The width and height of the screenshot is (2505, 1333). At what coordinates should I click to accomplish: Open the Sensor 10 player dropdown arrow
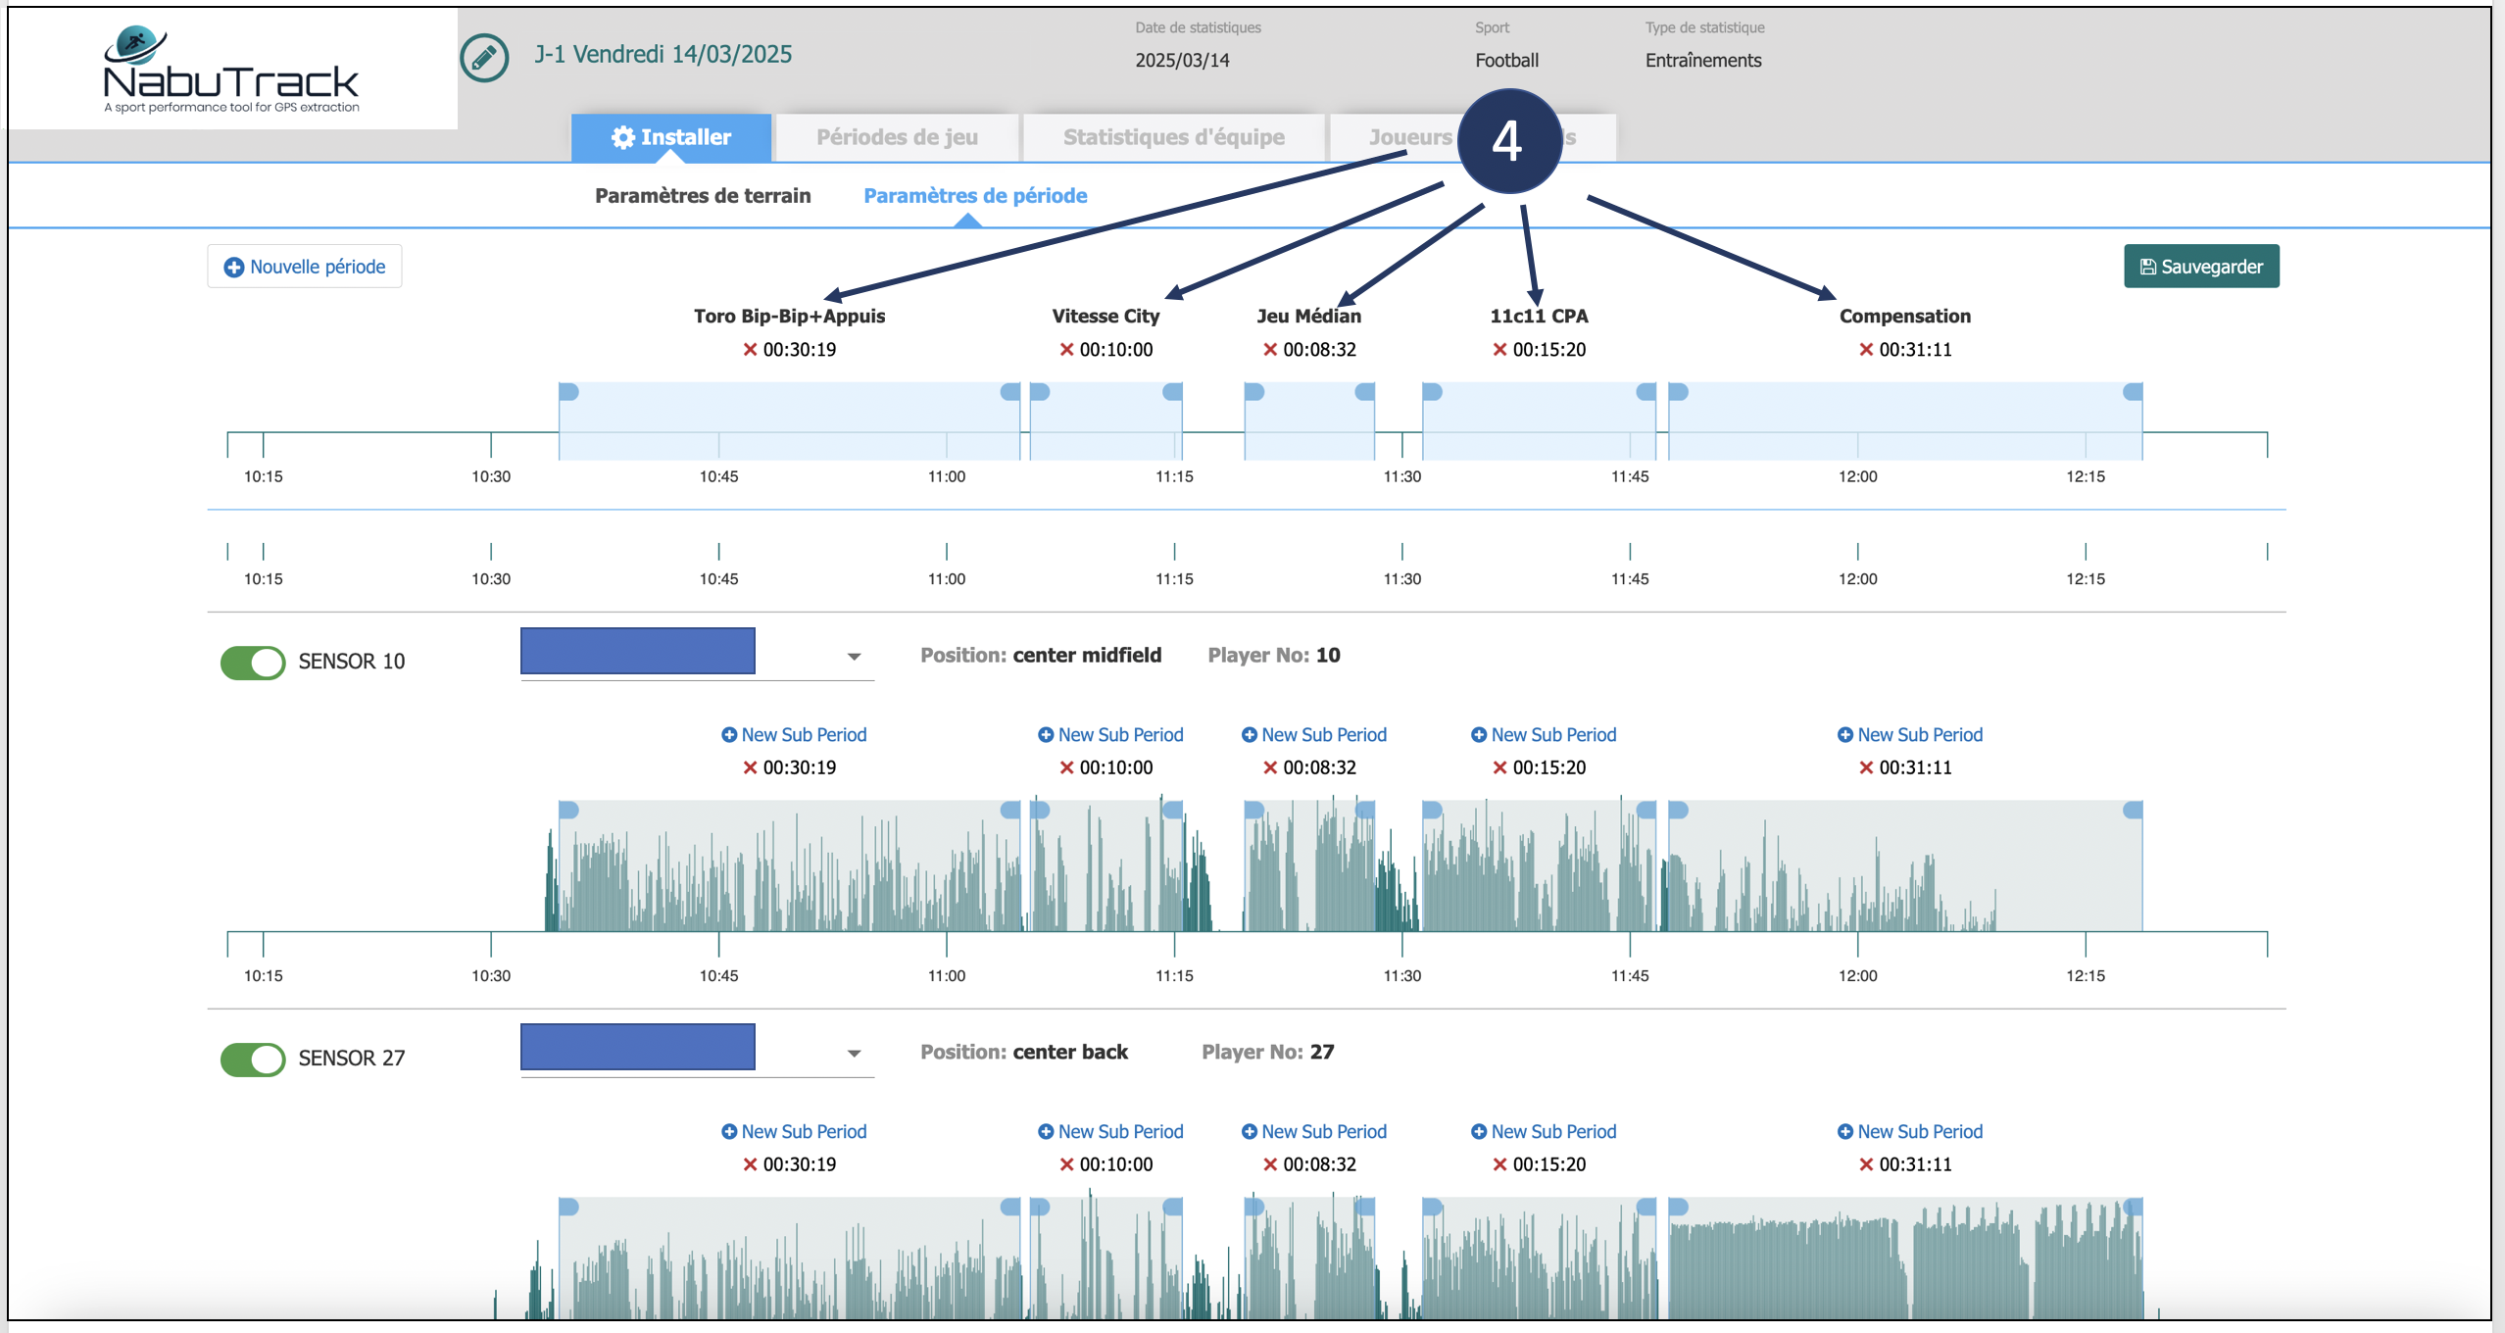pos(854,657)
